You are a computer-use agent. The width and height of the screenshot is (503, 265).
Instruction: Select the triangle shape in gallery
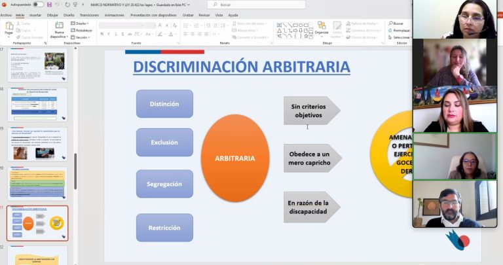(279, 31)
